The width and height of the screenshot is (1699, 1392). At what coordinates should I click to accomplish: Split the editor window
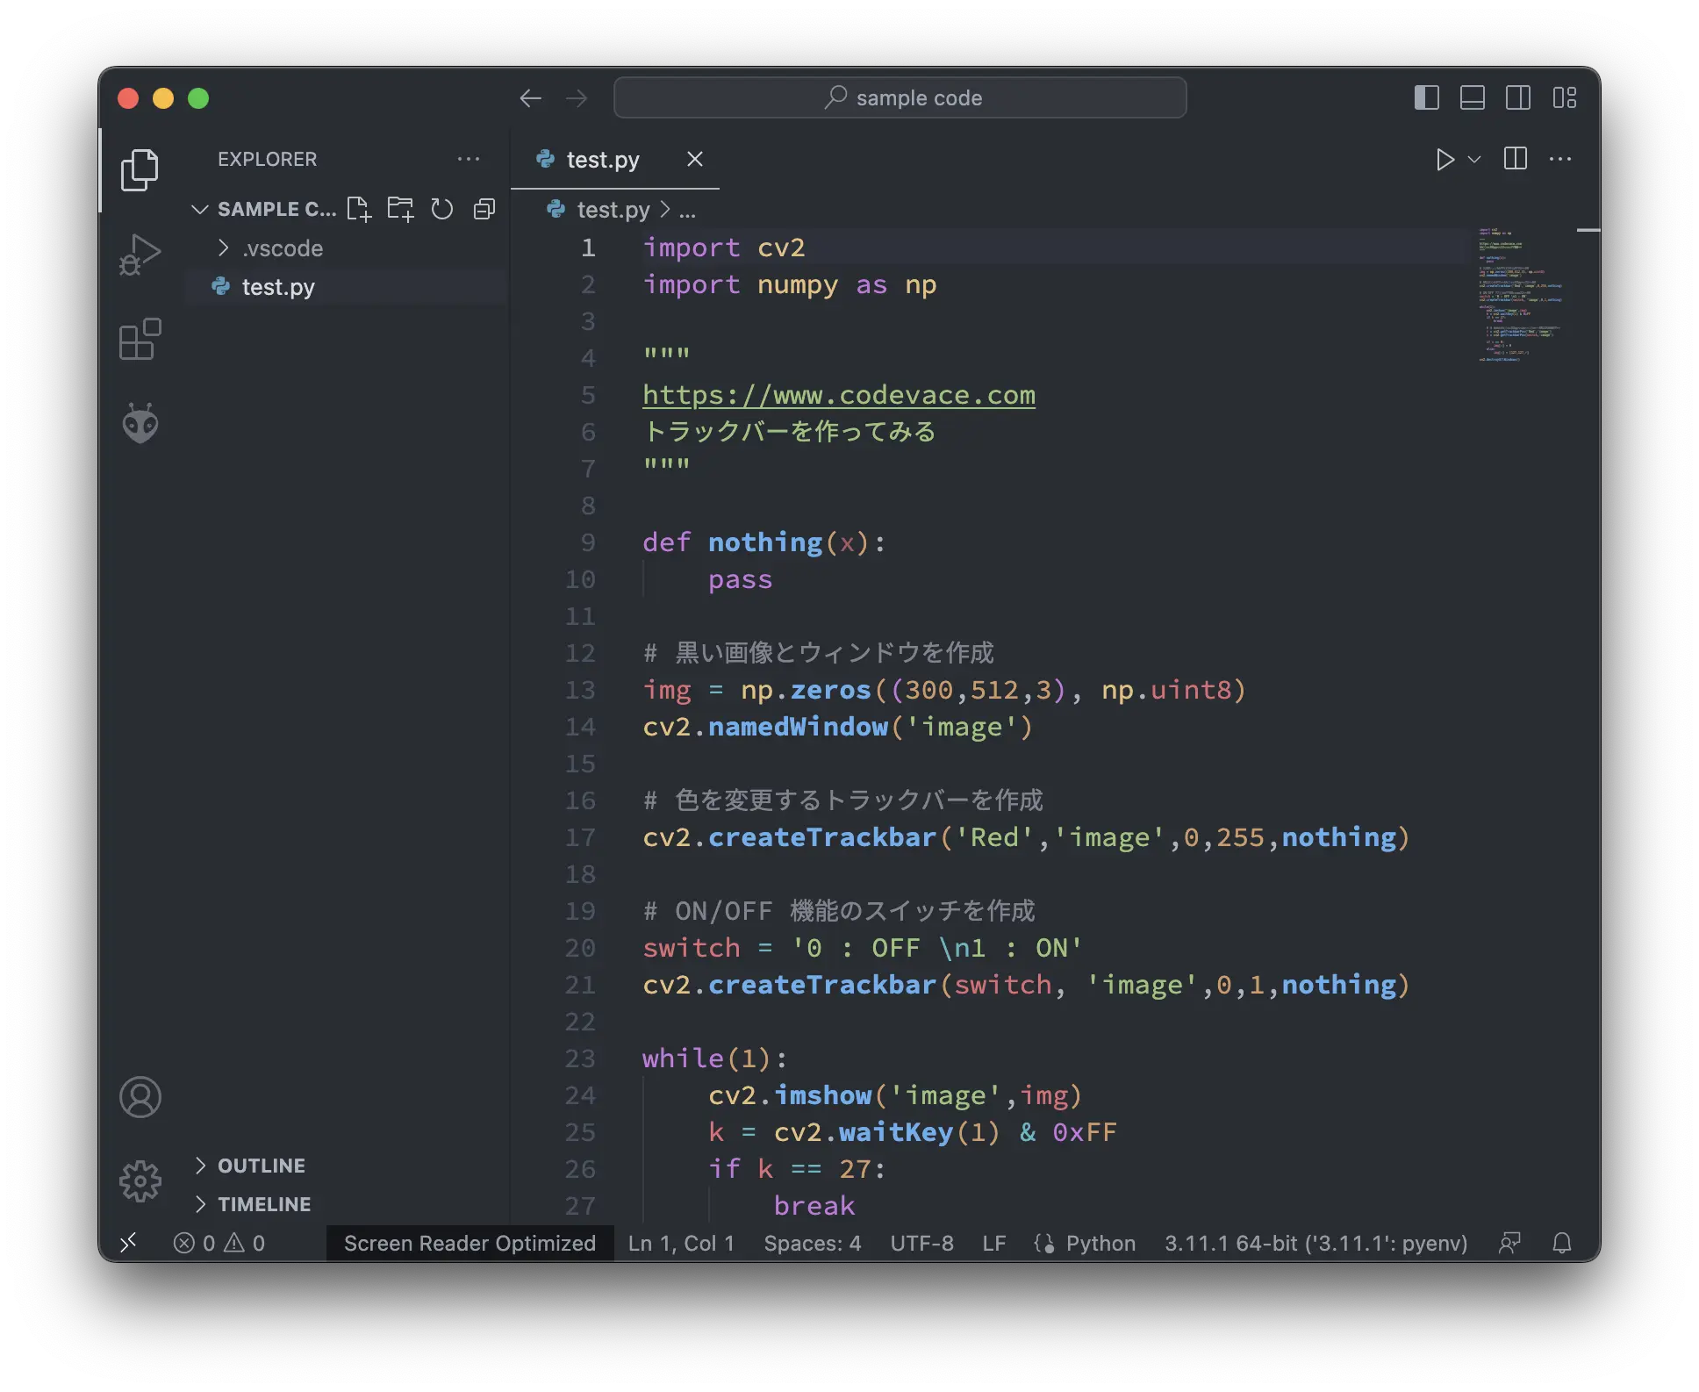click(x=1515, y=159)
